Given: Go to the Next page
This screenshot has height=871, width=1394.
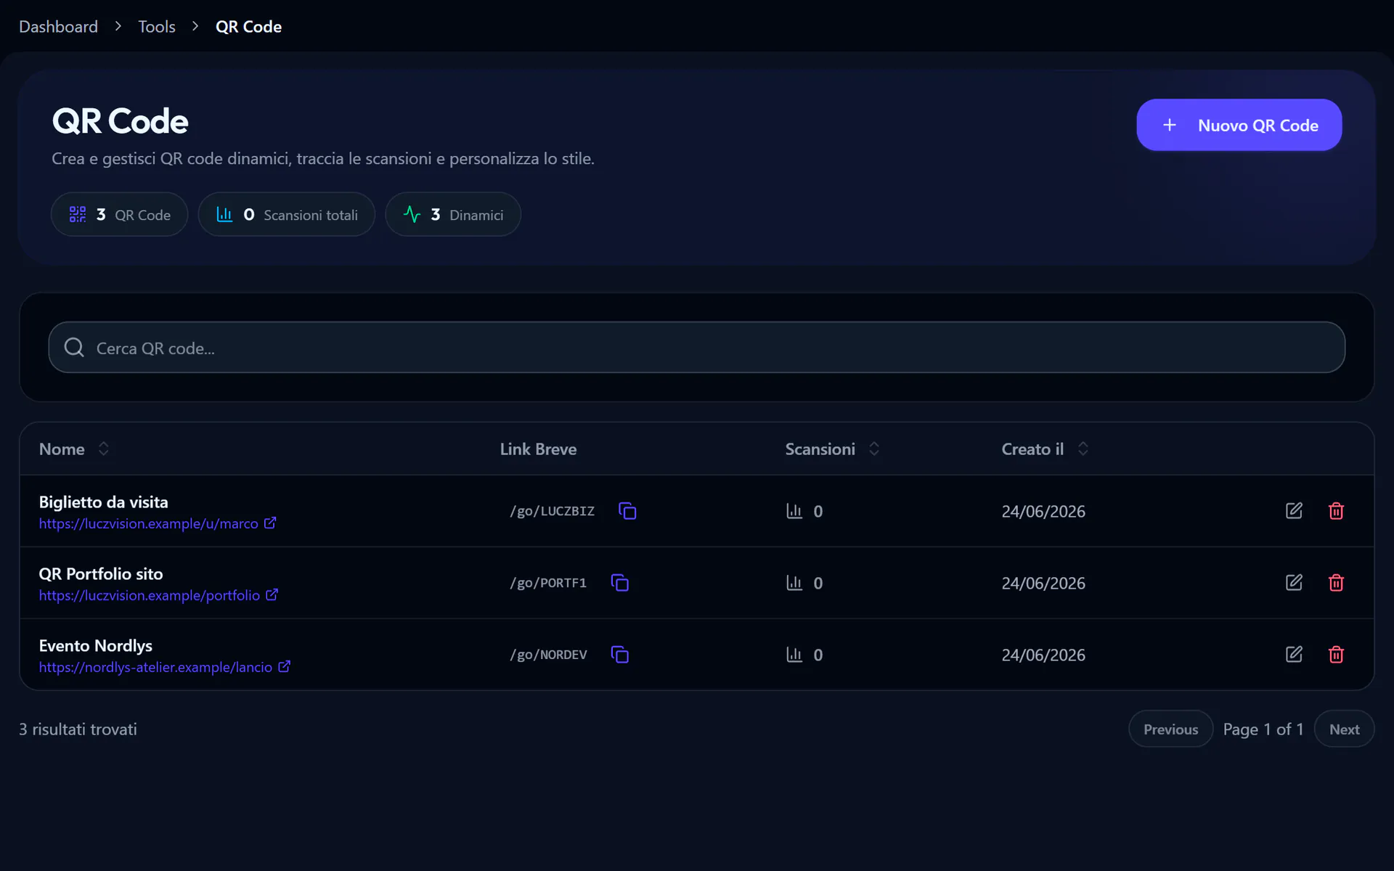Looking at the screenshot, I should click(x=1344, y=729).
